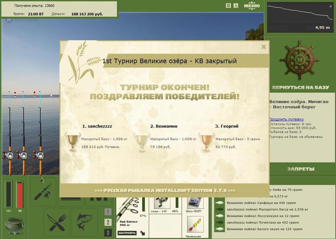Click the НАСТРОИТЬ button
Screen dimensions: 336x239
click(x=127, y=233)
